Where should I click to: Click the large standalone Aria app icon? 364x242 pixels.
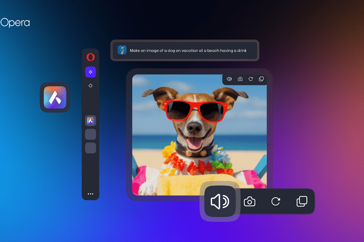[55, 97]
